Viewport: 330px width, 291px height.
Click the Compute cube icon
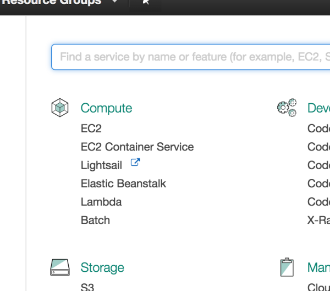point(59,108)
